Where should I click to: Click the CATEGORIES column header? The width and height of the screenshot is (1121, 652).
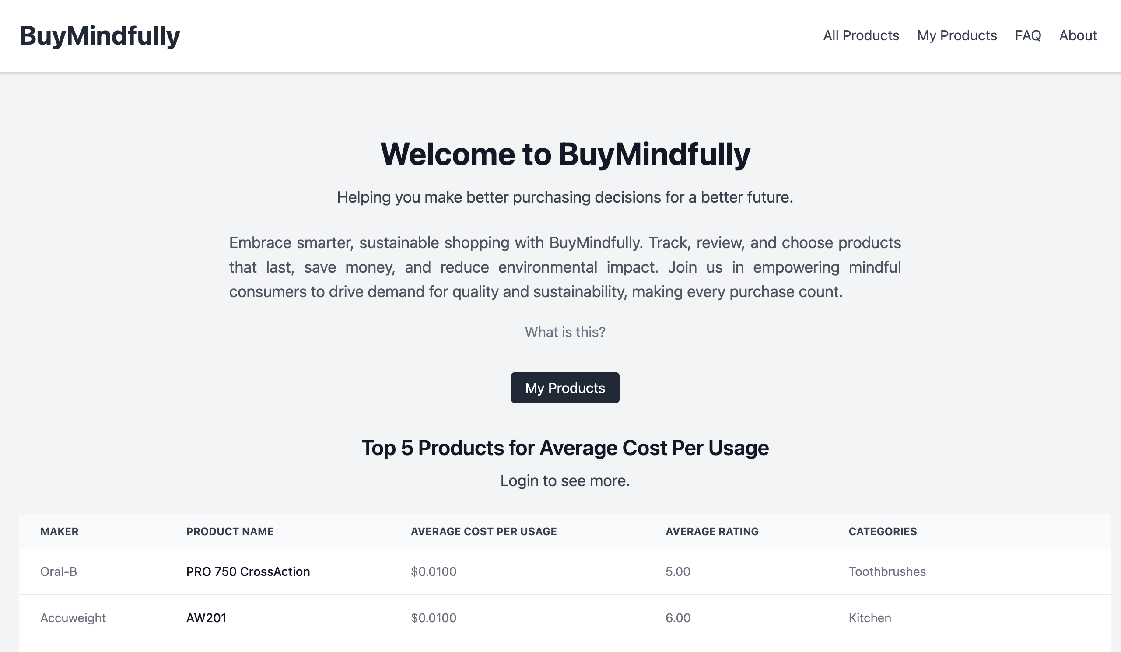883,531
